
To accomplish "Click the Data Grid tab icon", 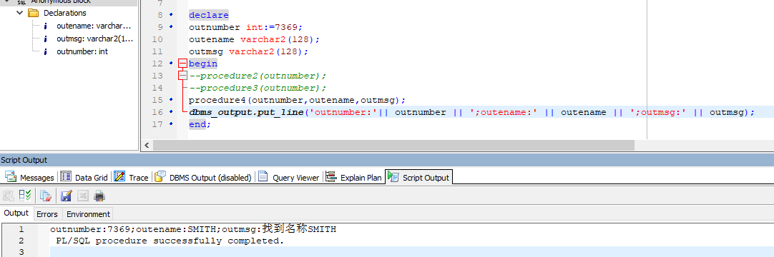I will (x=66, y=177).
